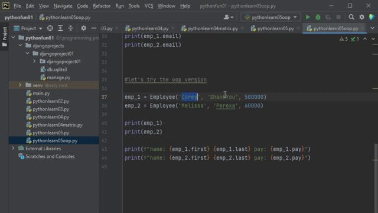Open the Run menu
378x213 pixels.
(x=119, y=6)
